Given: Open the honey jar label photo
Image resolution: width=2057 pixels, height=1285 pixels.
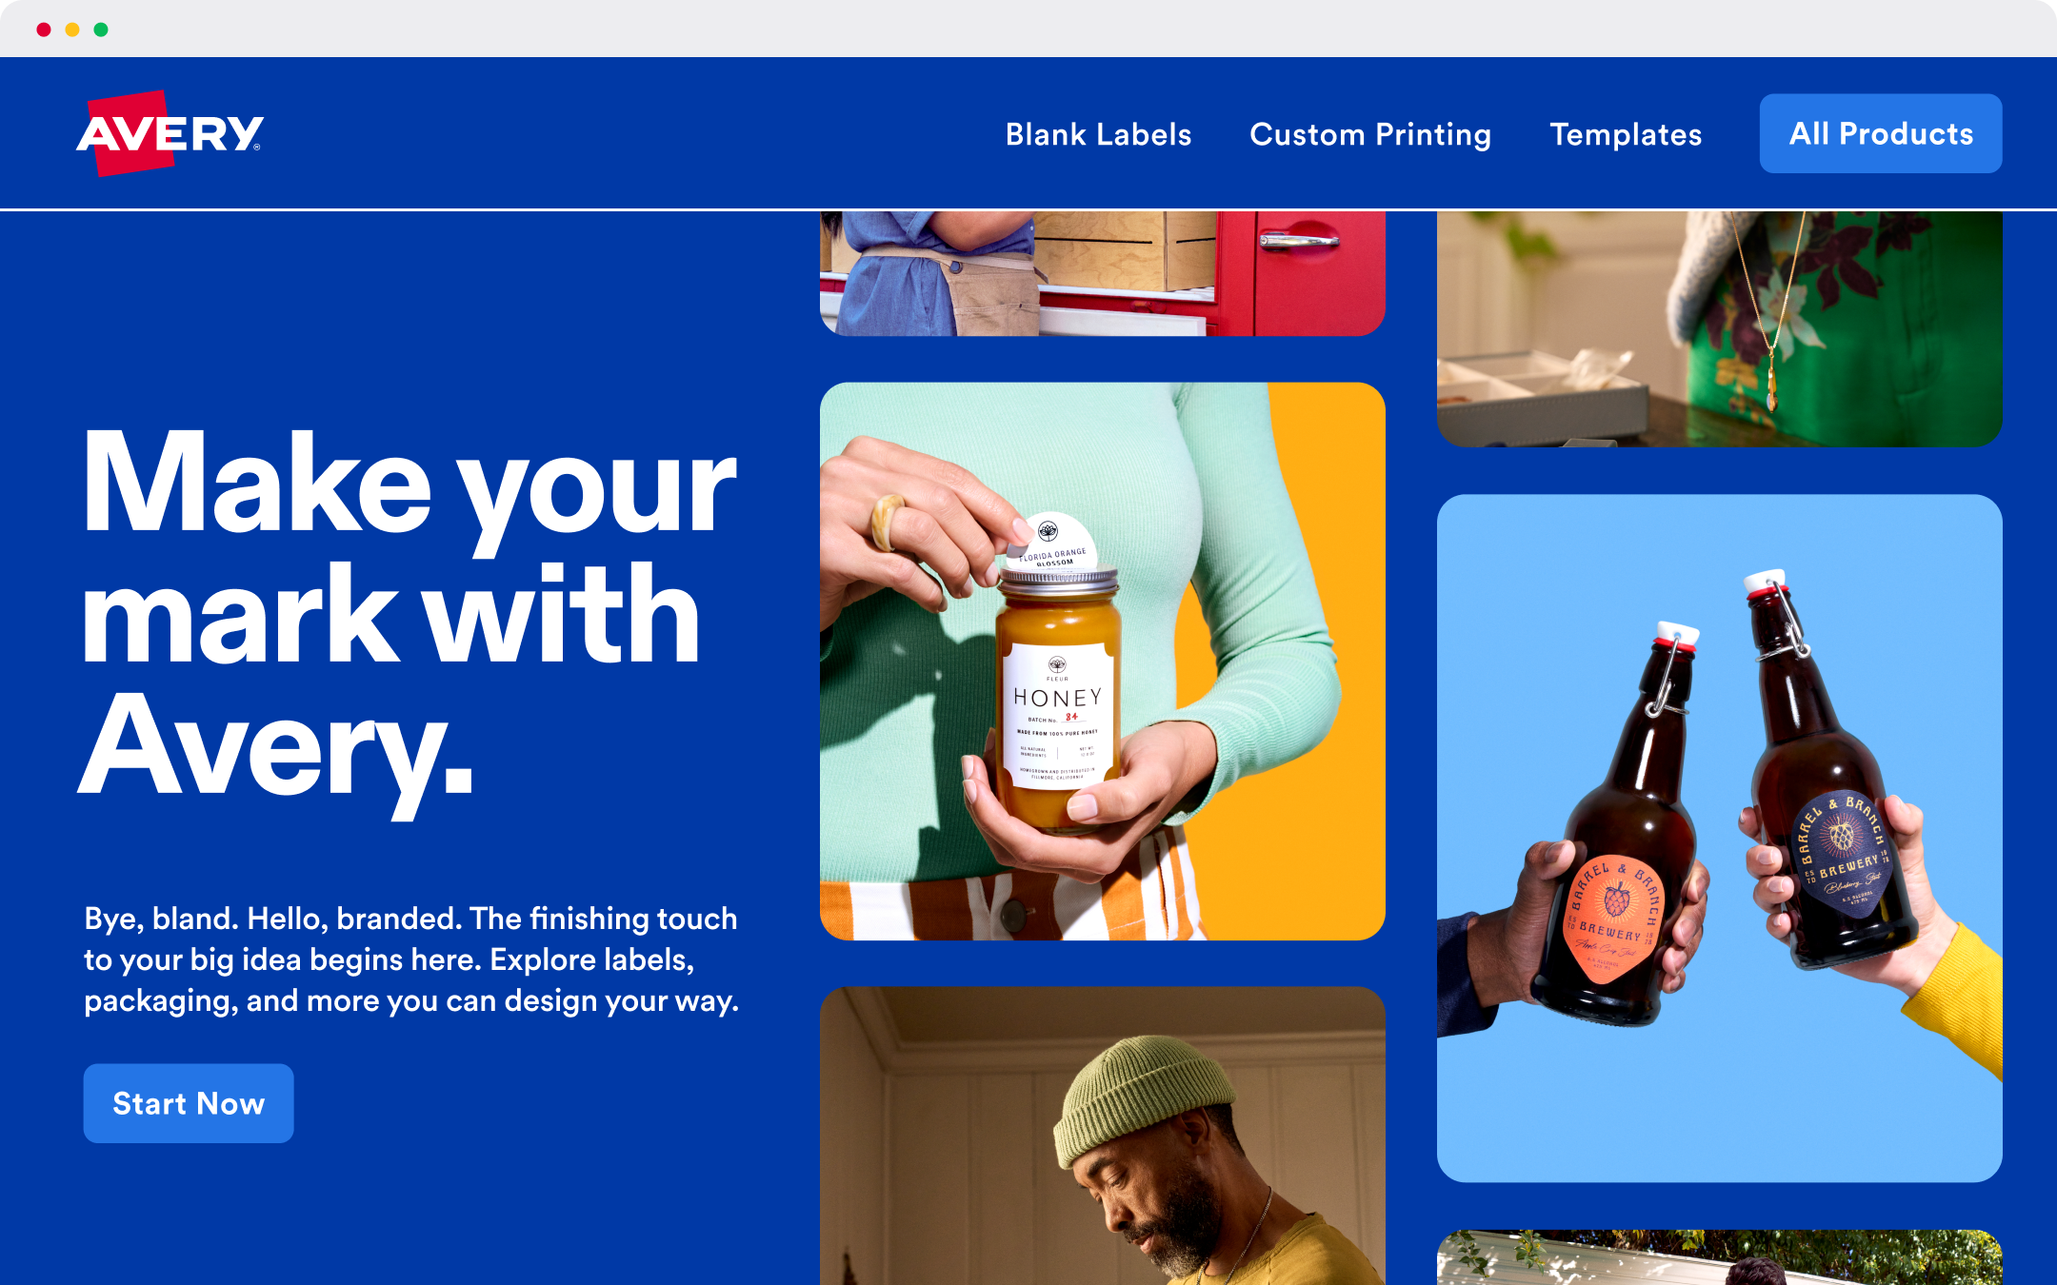Looking at the screenshot, I should (1103, 662).
